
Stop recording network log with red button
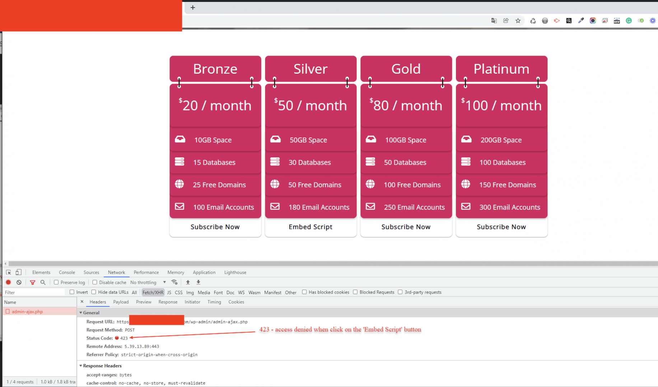9,282
